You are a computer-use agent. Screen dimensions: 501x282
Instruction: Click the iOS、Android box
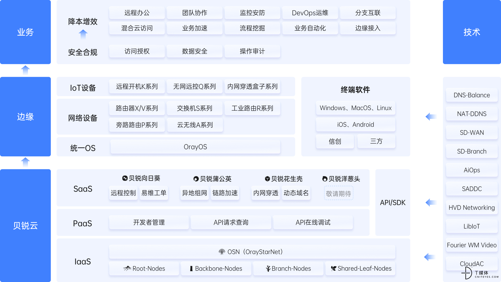click(356, 125)
